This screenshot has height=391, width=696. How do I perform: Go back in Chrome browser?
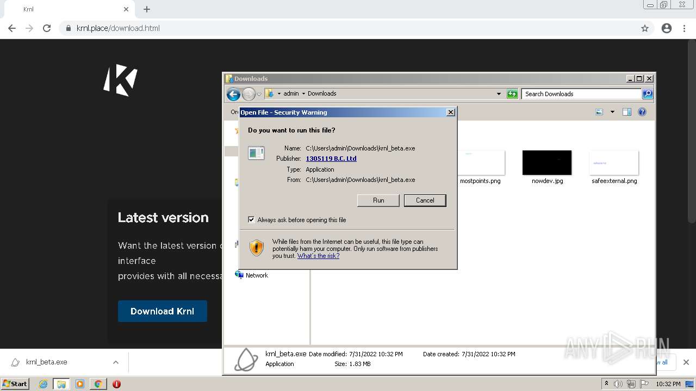tap(12, 28)
